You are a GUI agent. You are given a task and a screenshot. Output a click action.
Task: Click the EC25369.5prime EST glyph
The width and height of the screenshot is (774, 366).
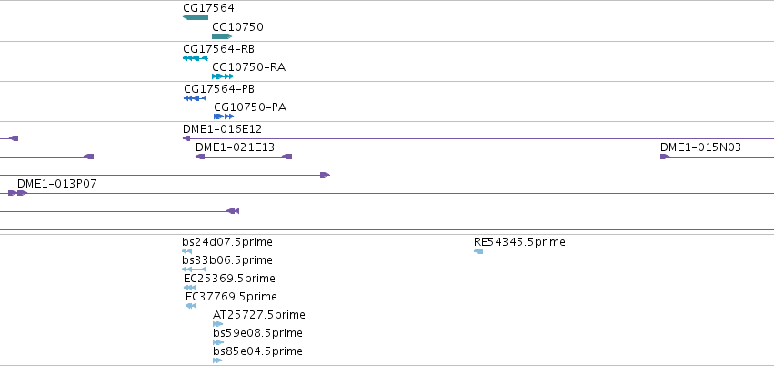[190, 288]
